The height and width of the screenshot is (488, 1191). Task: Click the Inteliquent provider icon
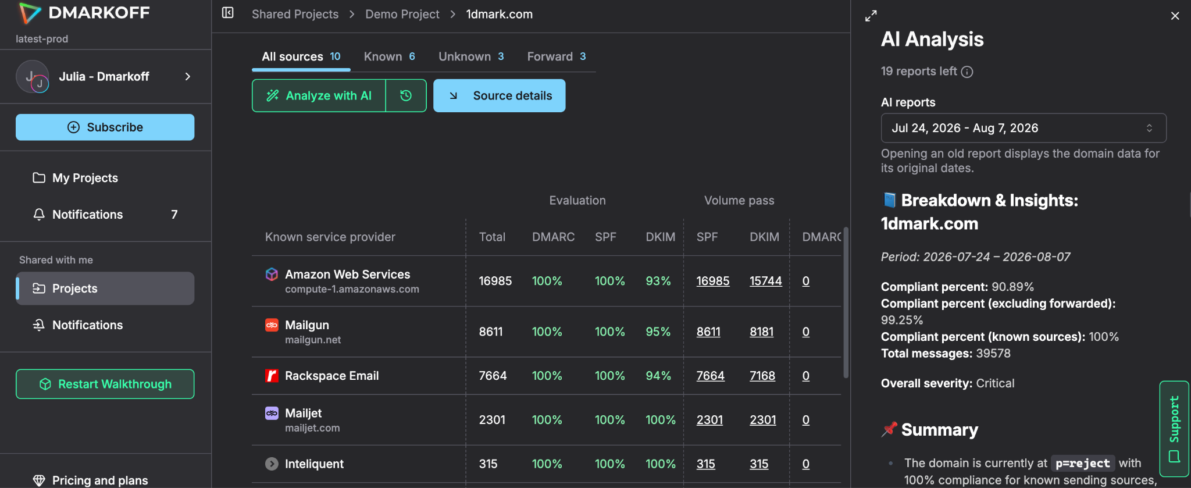click(272, 464)
